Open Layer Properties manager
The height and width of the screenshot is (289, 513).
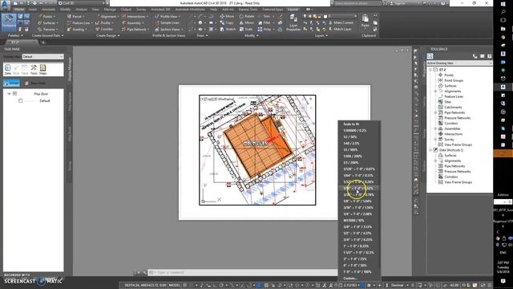(293, 22)
